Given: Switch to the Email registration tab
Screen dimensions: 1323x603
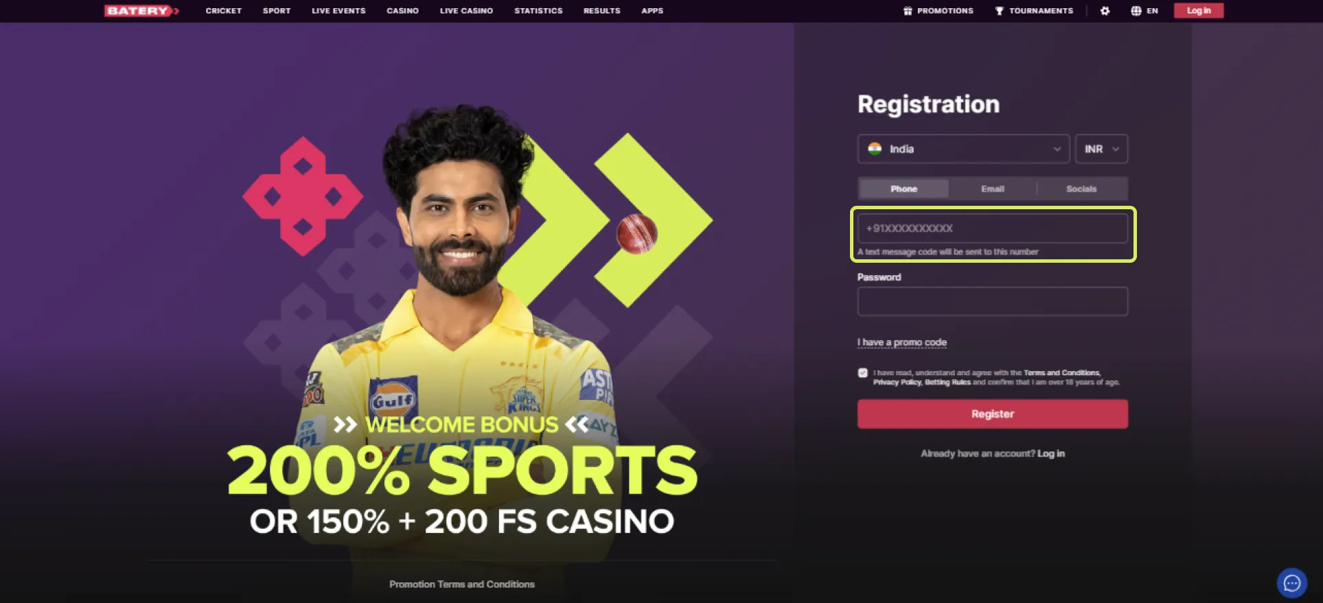Looking at the screenshot, I should (992, 189).
